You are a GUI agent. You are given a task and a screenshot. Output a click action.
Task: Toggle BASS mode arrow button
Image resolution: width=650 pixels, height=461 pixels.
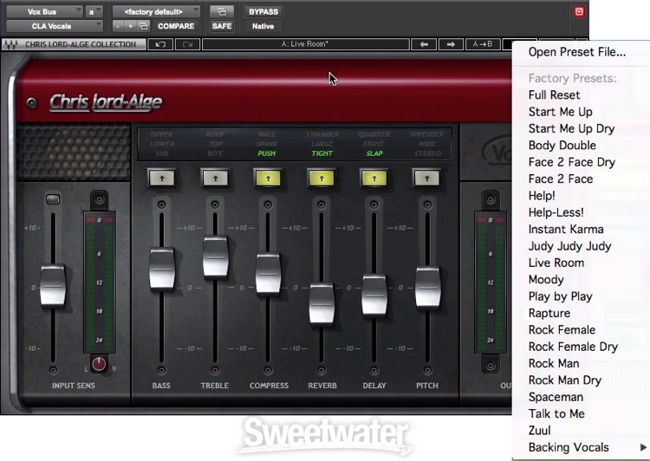[162, 179]
